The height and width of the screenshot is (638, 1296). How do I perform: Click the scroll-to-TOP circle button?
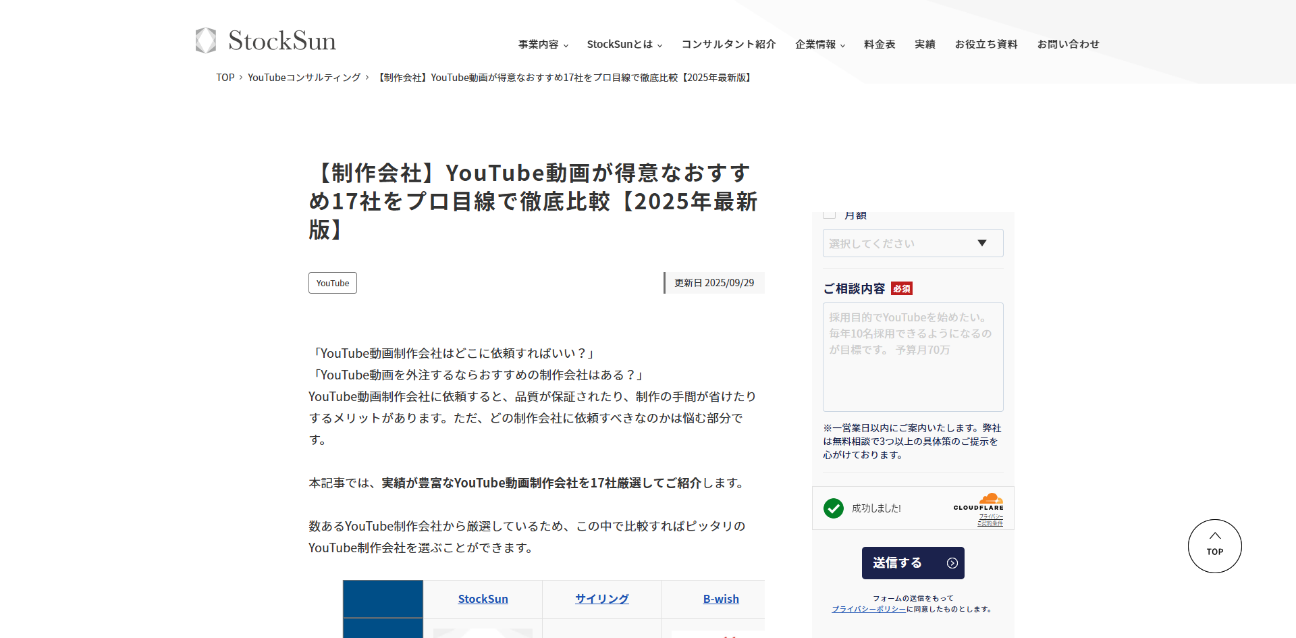pos(1214,546)
